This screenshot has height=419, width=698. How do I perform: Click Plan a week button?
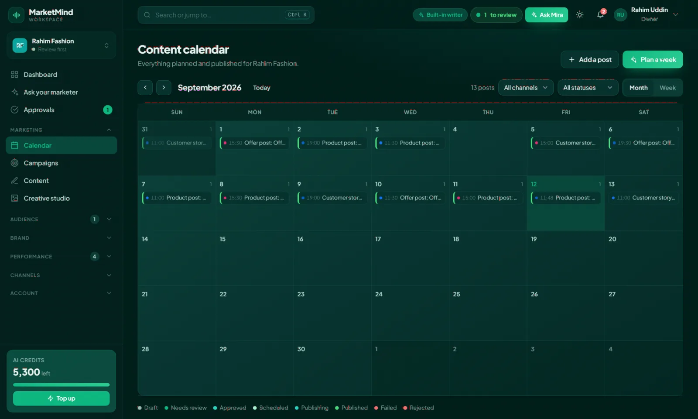tap(653, 60)
